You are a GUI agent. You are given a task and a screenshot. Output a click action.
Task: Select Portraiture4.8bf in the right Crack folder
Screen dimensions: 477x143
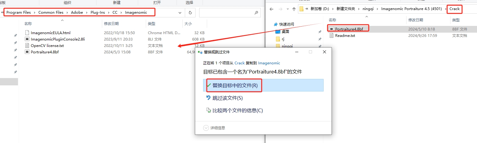pos(349,29)
